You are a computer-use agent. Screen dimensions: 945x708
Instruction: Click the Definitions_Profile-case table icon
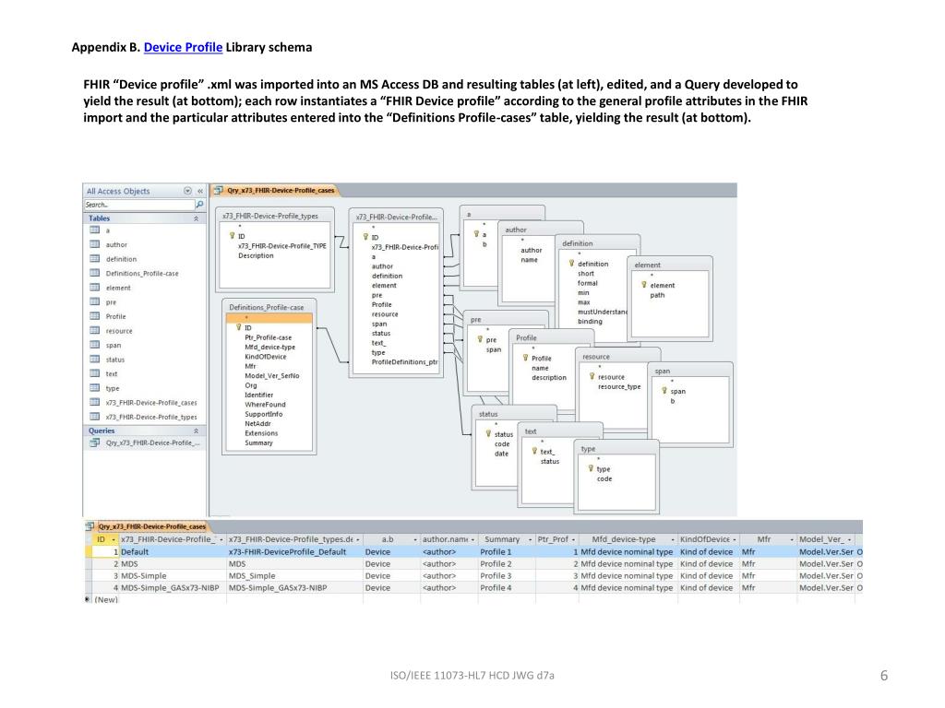(x=95, y=273)
